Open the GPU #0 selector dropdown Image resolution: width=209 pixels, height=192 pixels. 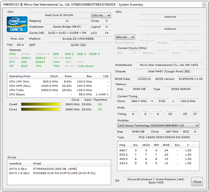click(125, 37)
